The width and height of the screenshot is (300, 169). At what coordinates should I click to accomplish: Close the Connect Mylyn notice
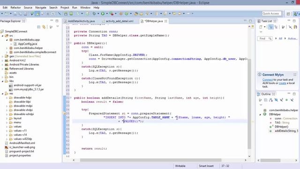(295, 75)
